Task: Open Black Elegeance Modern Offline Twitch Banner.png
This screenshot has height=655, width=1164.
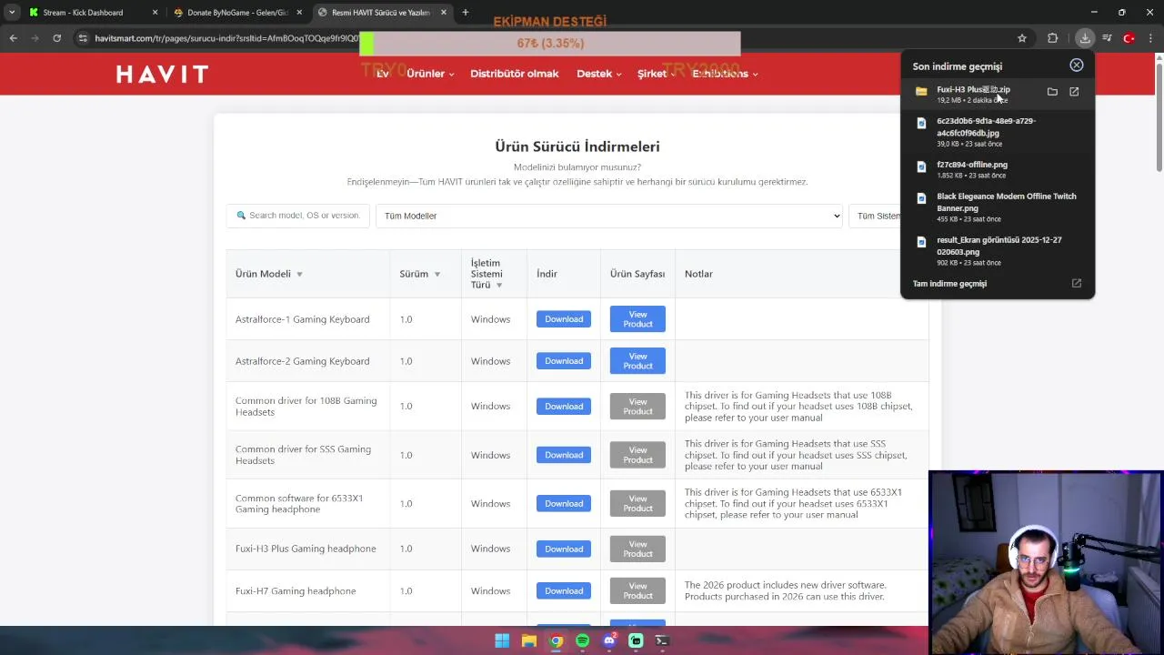Action: 998,207
